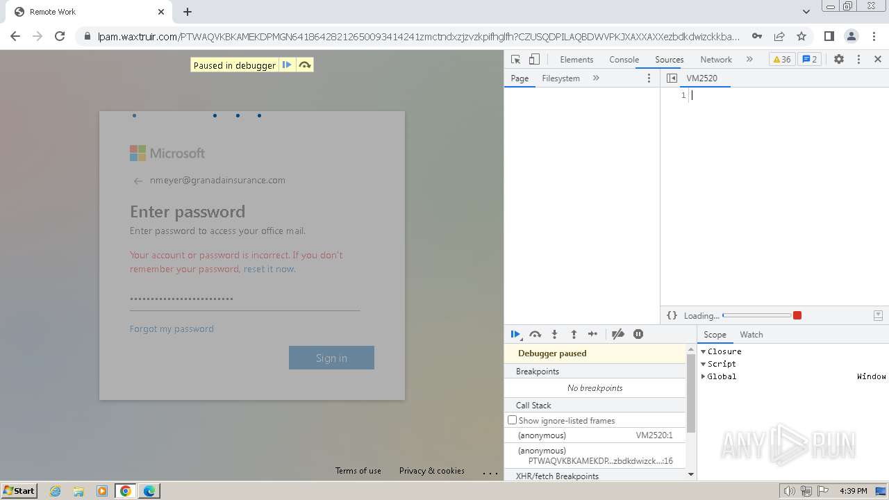This screenshot has height=500, width=889.
Task: Step over next function call
Action: coord(535,334)
